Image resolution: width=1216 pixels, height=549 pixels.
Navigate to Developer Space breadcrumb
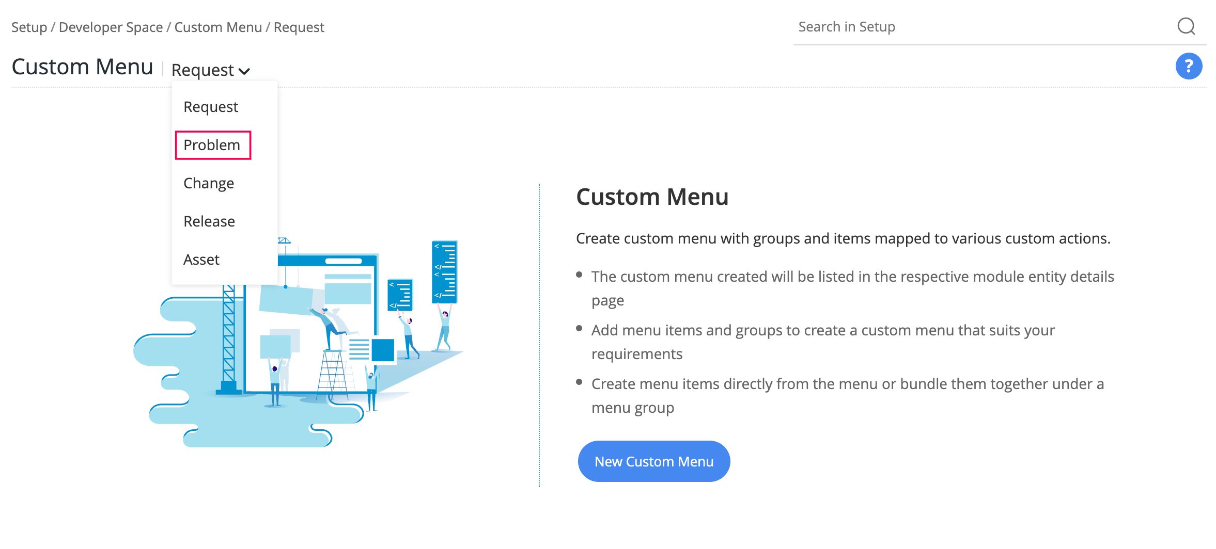[110, 27]
